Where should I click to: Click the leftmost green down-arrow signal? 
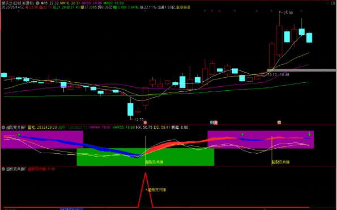click(x=19, y=135)
